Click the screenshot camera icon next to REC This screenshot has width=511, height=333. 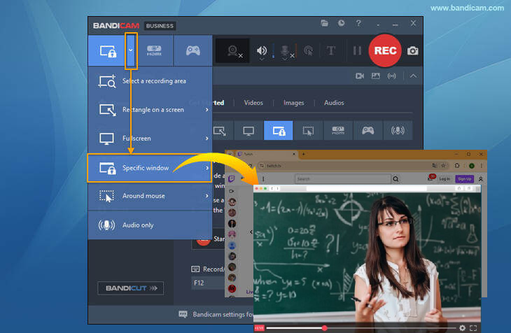click(413, 51)
